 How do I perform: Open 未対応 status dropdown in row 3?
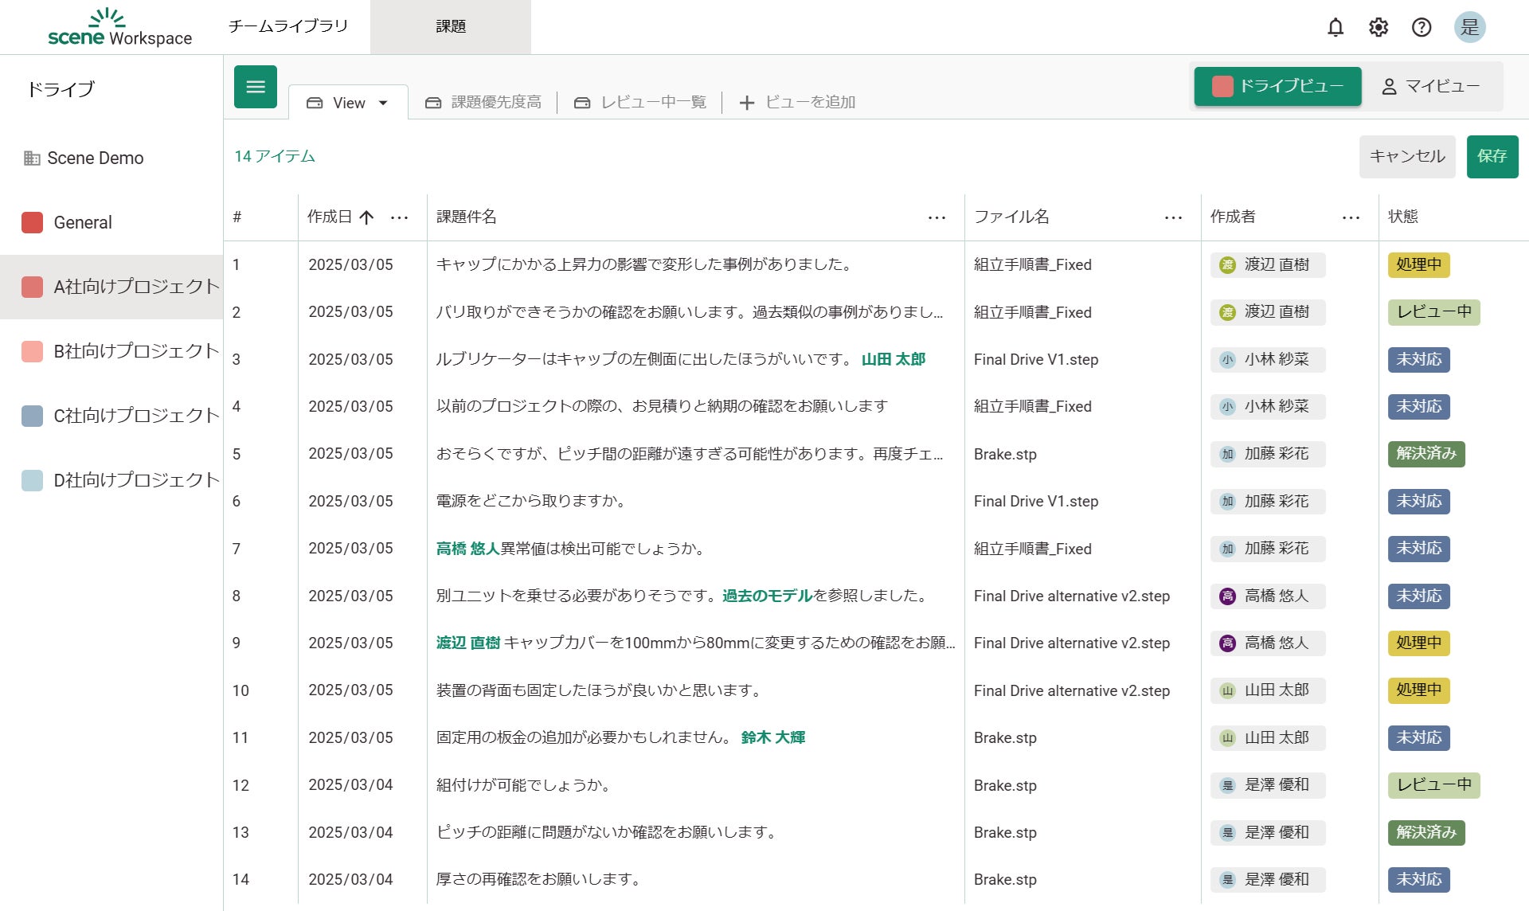(x=1418, y=359)
